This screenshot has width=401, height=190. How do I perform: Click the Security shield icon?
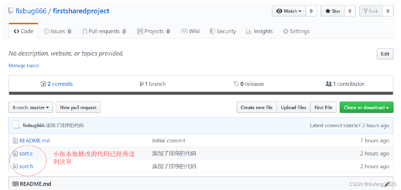point(212,31)
